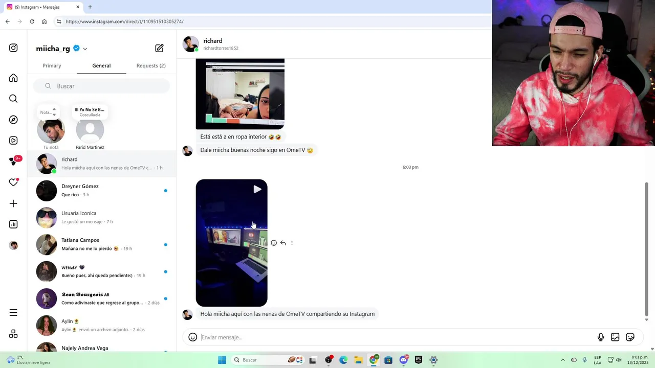The image size is (655, 368).
Task: Open shared OmeTV screenshot image
Action: [240, 94]
